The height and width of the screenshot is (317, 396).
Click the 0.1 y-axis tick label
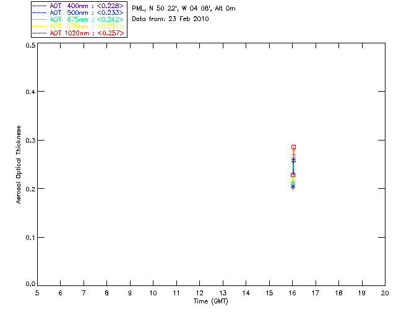30,238
